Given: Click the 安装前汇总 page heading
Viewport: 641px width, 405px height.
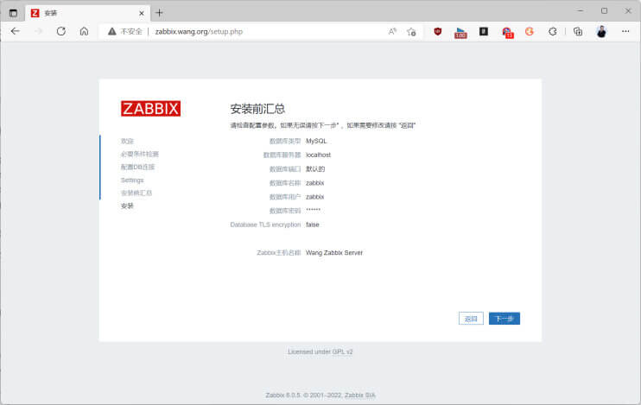Looking at the screenshot, I should [x=257, y=109].
